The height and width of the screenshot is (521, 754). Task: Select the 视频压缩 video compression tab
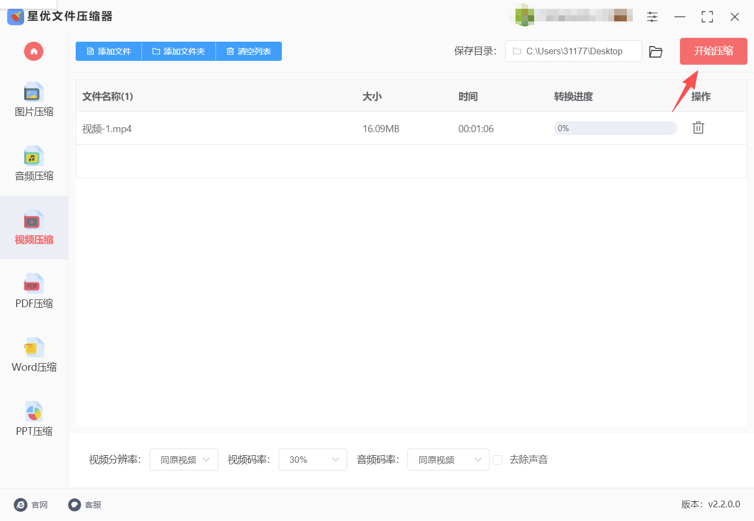(34, 228)
